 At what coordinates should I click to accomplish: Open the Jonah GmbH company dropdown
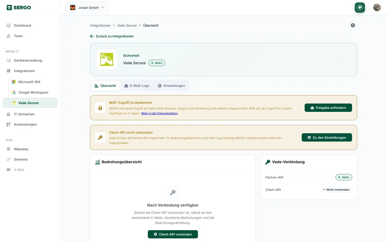point(87,8)
